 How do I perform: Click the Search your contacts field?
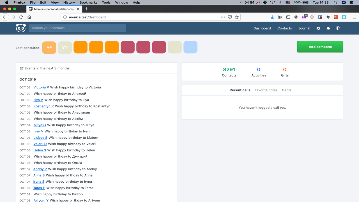77,28
